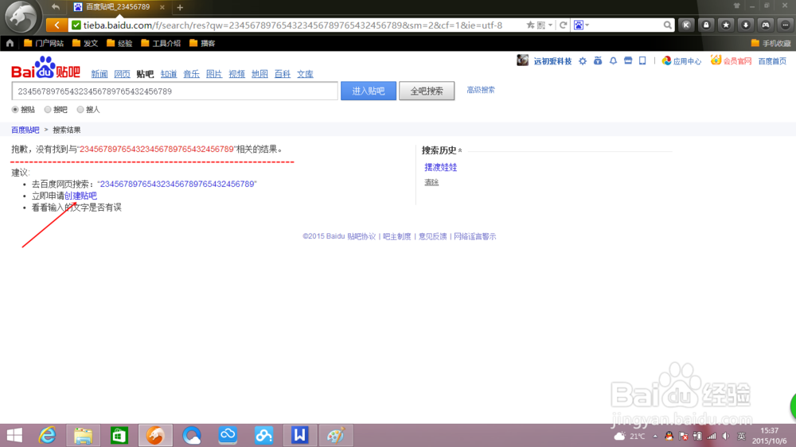Click the lock toolbar icon
The width and height of the screenshot is (796, 447).
coord(706,25)
